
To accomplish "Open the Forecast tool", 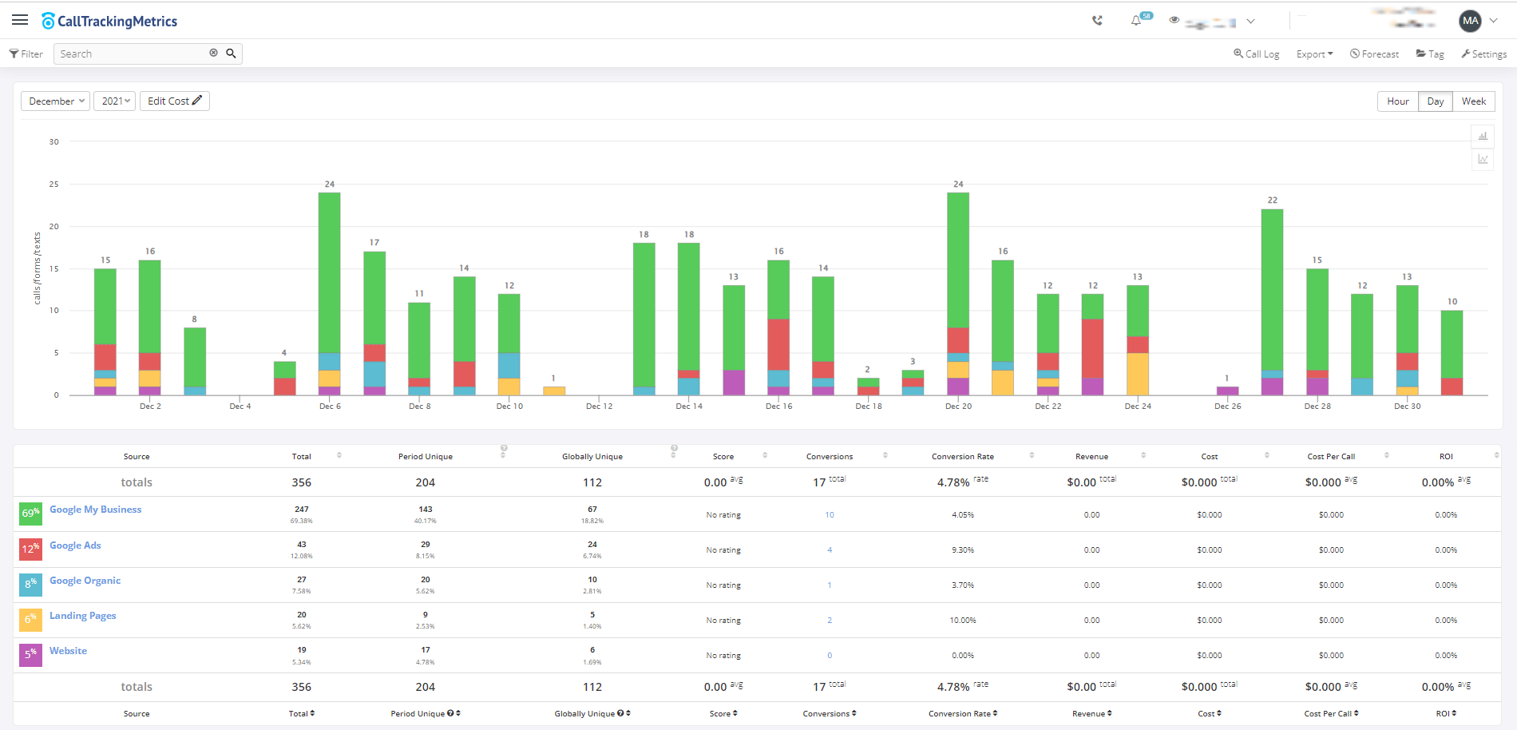I will pyautogui.click(x=1374, y=54).
